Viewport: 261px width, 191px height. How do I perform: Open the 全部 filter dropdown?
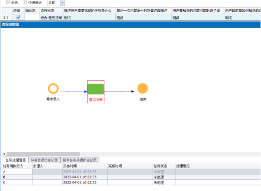click(63, 2)
